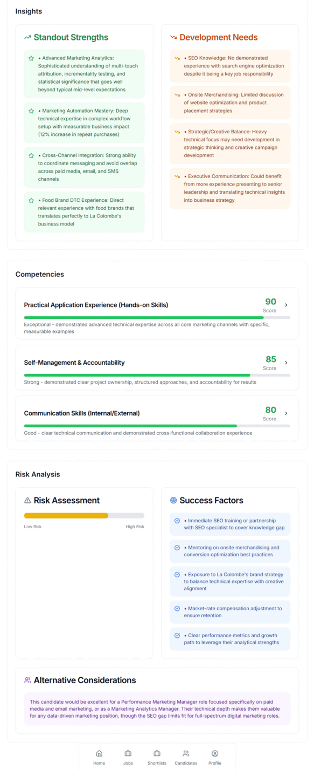Click the Risk Assessment level bar
Image resolution: width=314 pixels, height=770 pixels.
[85, 515]
